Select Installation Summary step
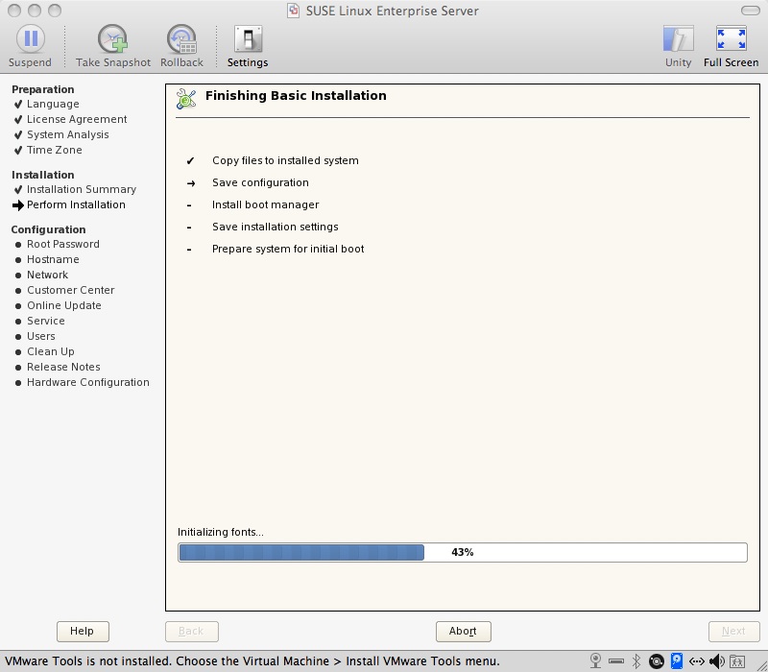 point(82,189)
